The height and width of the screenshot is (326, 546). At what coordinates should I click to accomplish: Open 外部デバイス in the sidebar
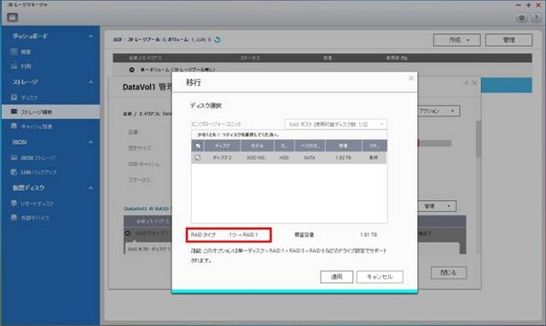30,218
